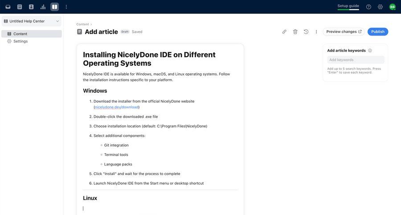This screenshot has width=401, height=215.
Task: Click the Setup guide progress link
Action: (348, 7)
